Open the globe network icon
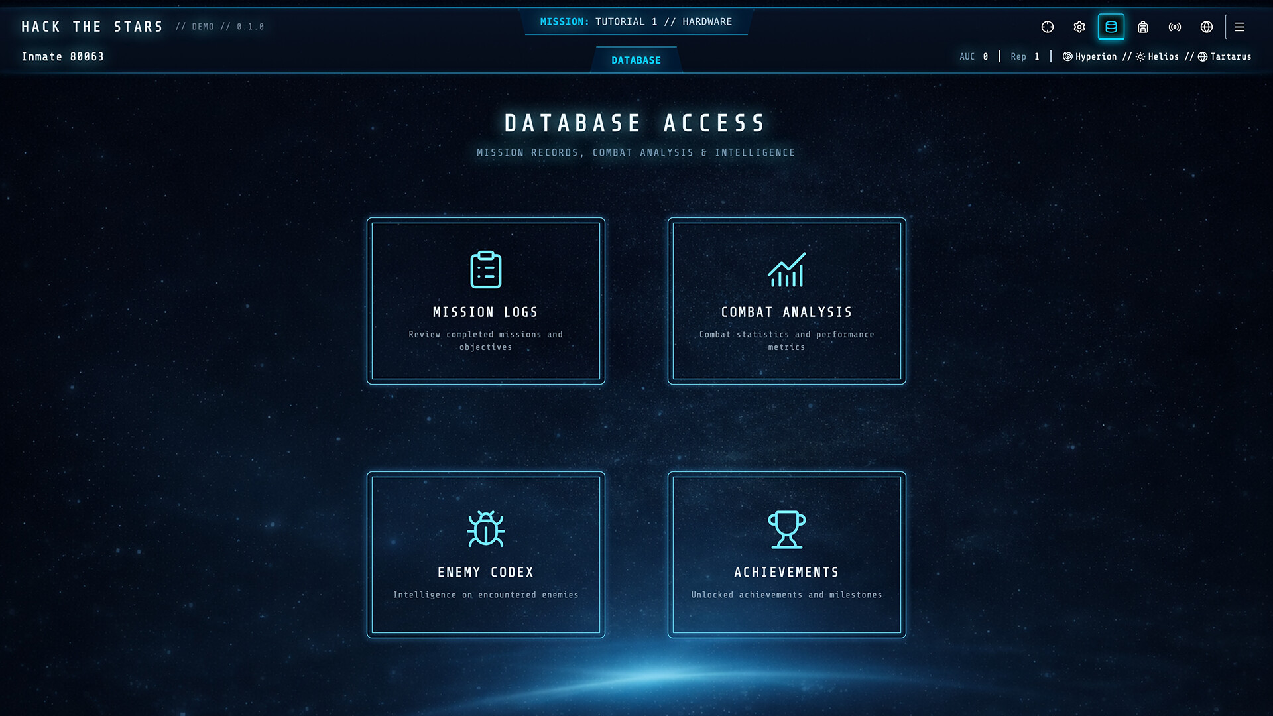 (x=1207, y=27)
